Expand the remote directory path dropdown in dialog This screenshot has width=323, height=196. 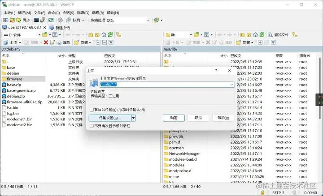coord(232,85)
